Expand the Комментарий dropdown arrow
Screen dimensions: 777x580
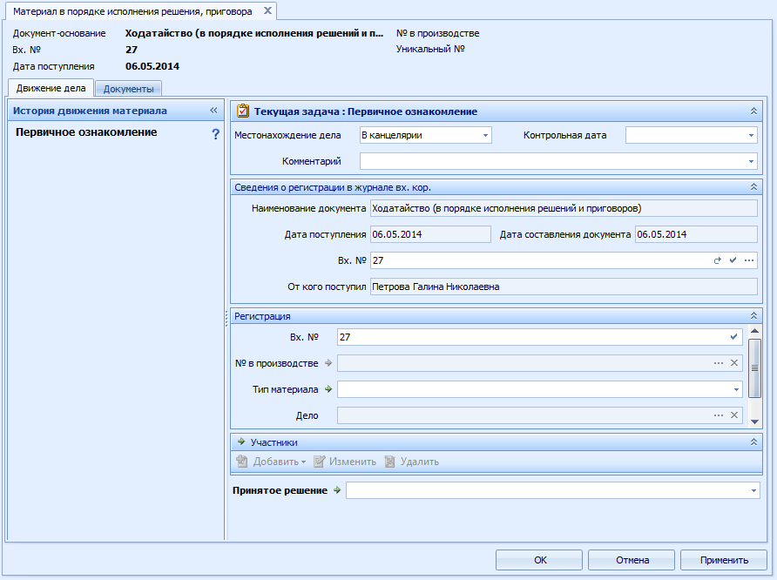751,161
